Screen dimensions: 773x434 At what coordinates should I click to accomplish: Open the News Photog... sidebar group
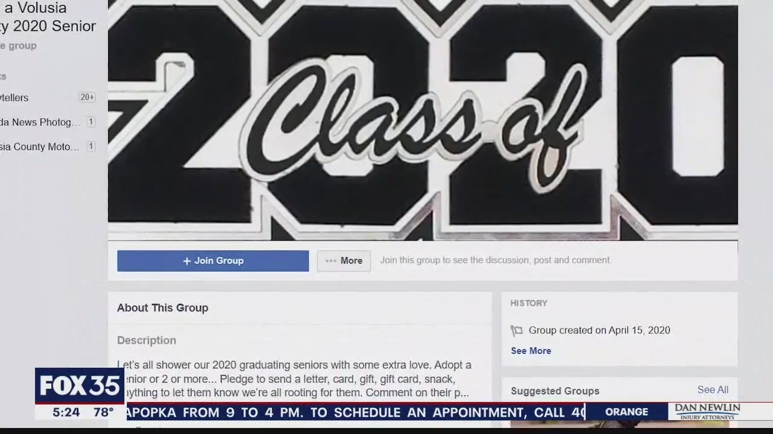pos(40,122)
